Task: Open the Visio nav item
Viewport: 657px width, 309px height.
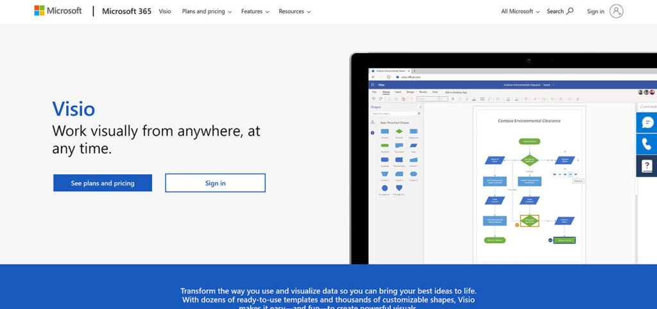Action: [x=165, y=12]
